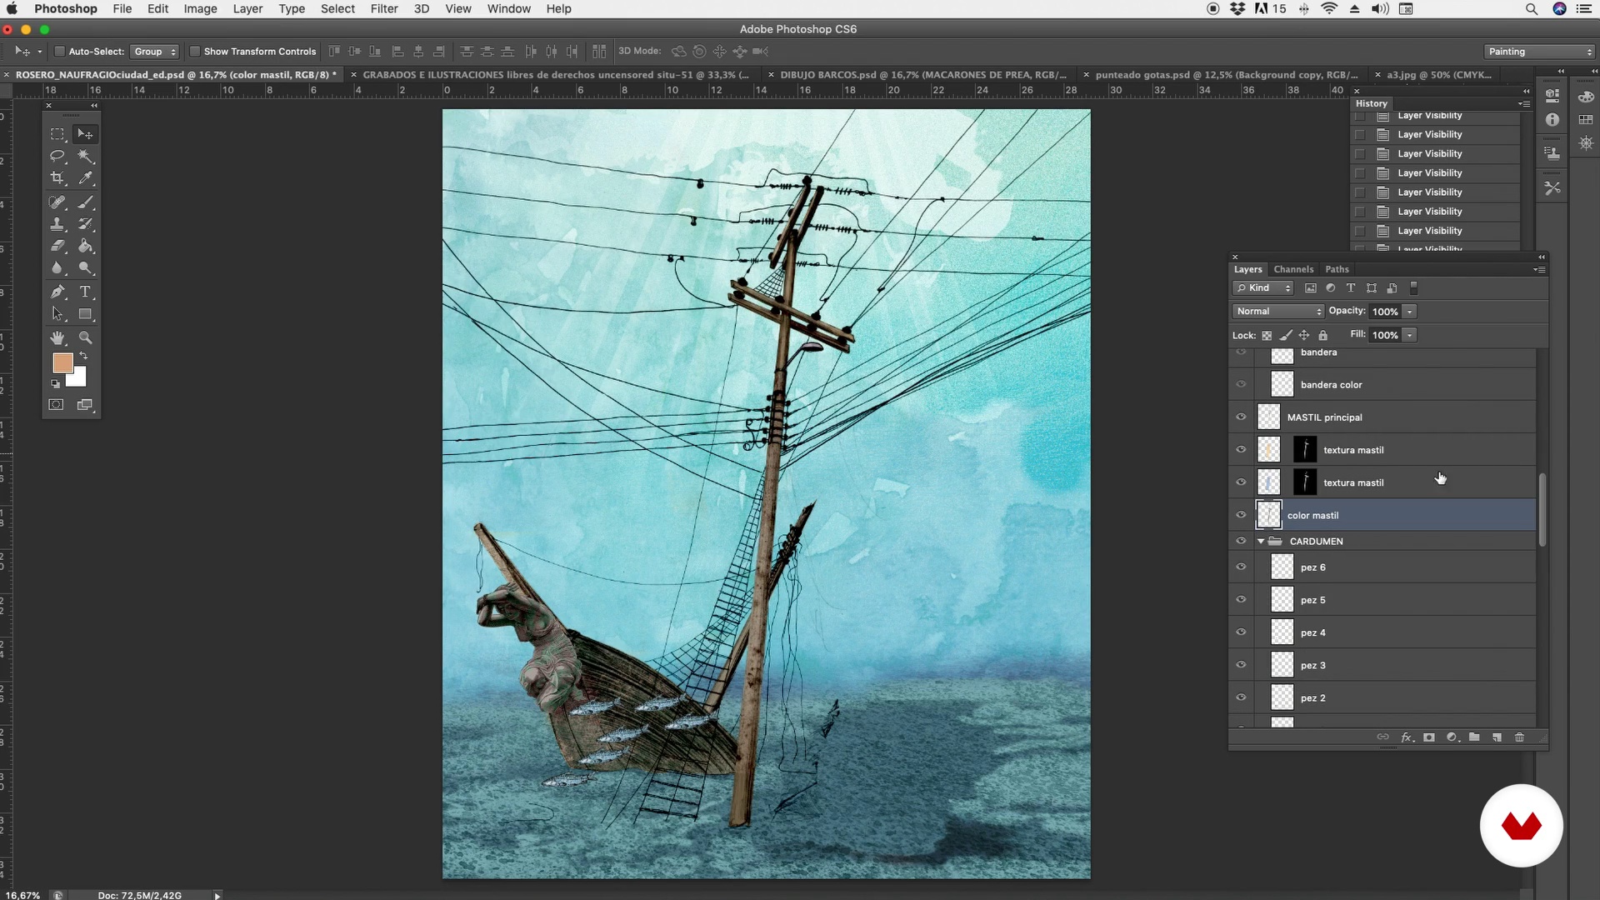Switch to DIBUJO BARCOS.psd document tab
Viewport: 1600px width, 900px height.
(x=923, y=75)
